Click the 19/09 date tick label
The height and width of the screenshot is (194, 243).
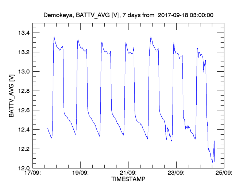80,173
